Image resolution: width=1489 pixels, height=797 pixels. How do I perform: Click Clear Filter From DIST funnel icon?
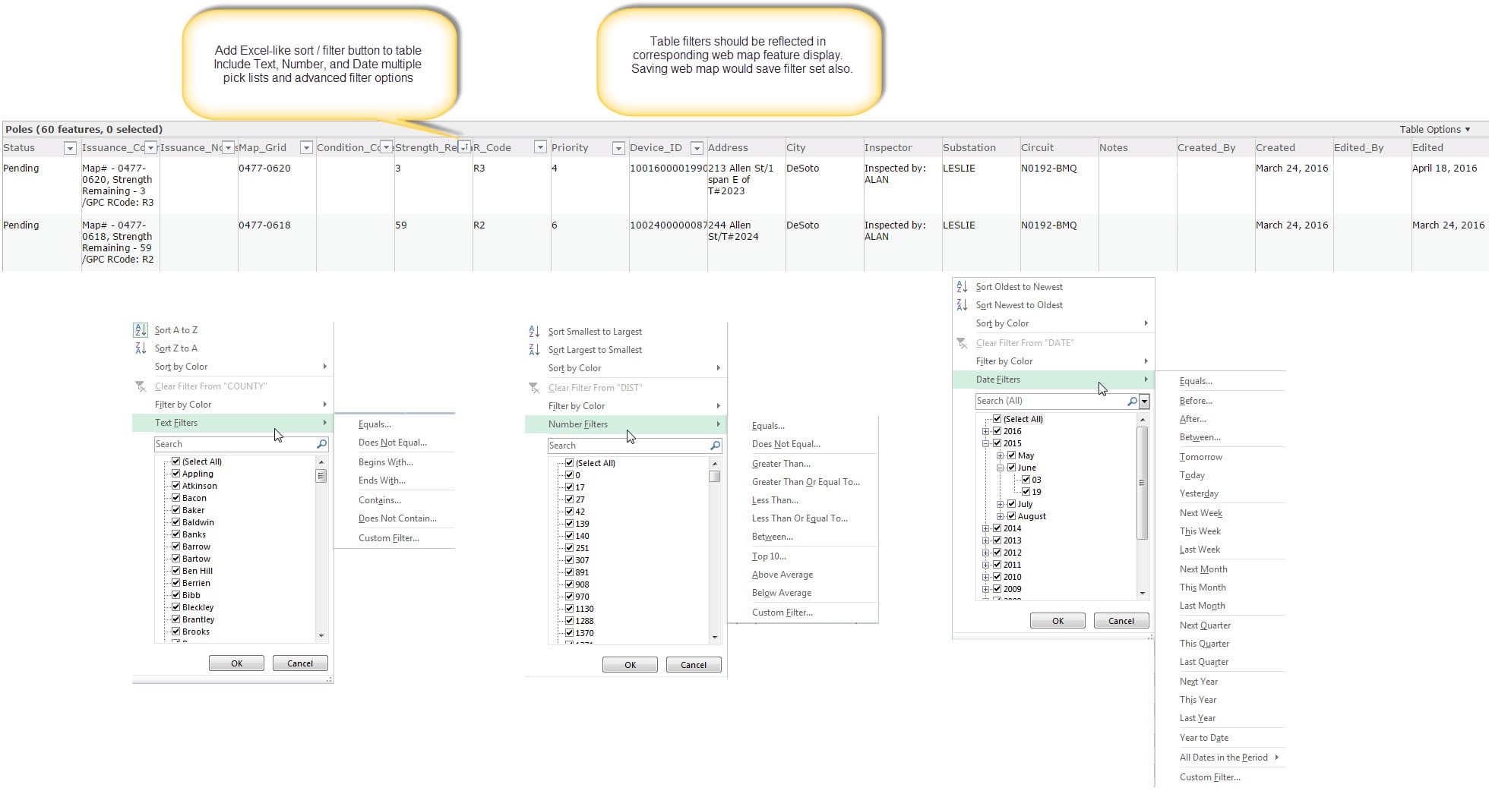click(x=534, y=388)
